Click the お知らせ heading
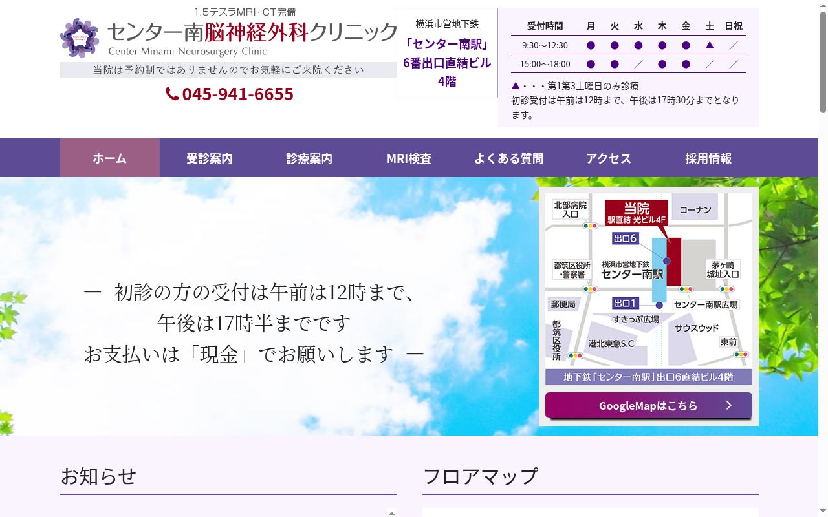 pos(98,476)
